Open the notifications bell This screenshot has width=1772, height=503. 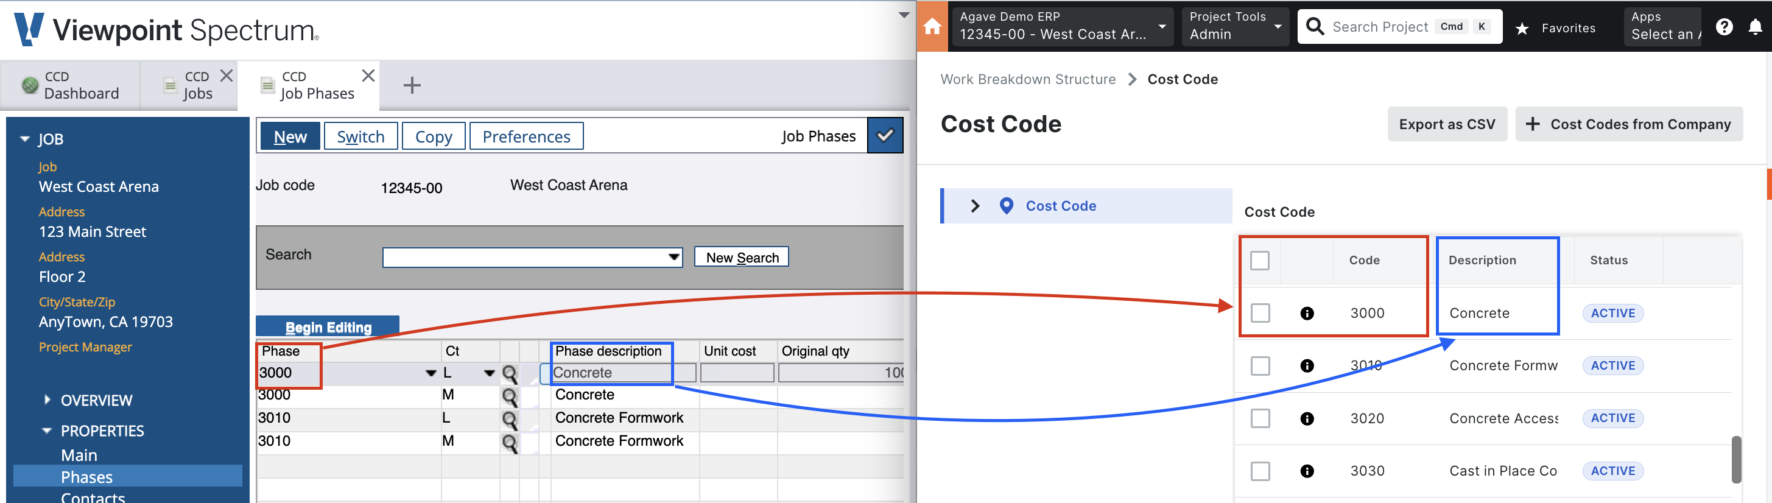tap(1755, 27)
